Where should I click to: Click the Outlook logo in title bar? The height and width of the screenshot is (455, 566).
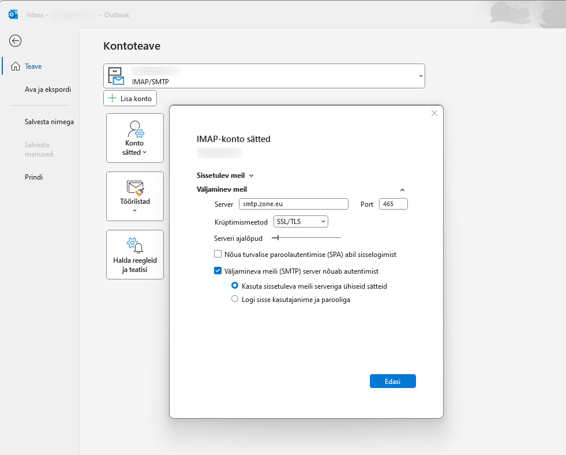coord(13,14)
